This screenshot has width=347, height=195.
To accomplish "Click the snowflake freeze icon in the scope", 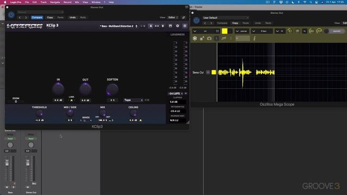I will pyautogui.click(x=195, y=38).
